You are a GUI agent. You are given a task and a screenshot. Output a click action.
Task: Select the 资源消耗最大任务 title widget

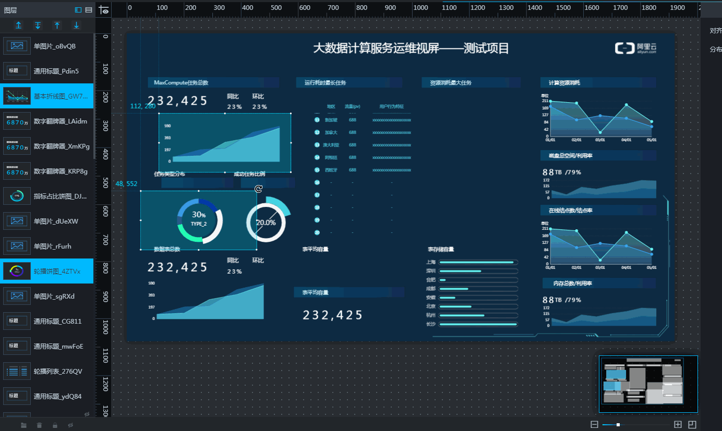coord(472,82)
